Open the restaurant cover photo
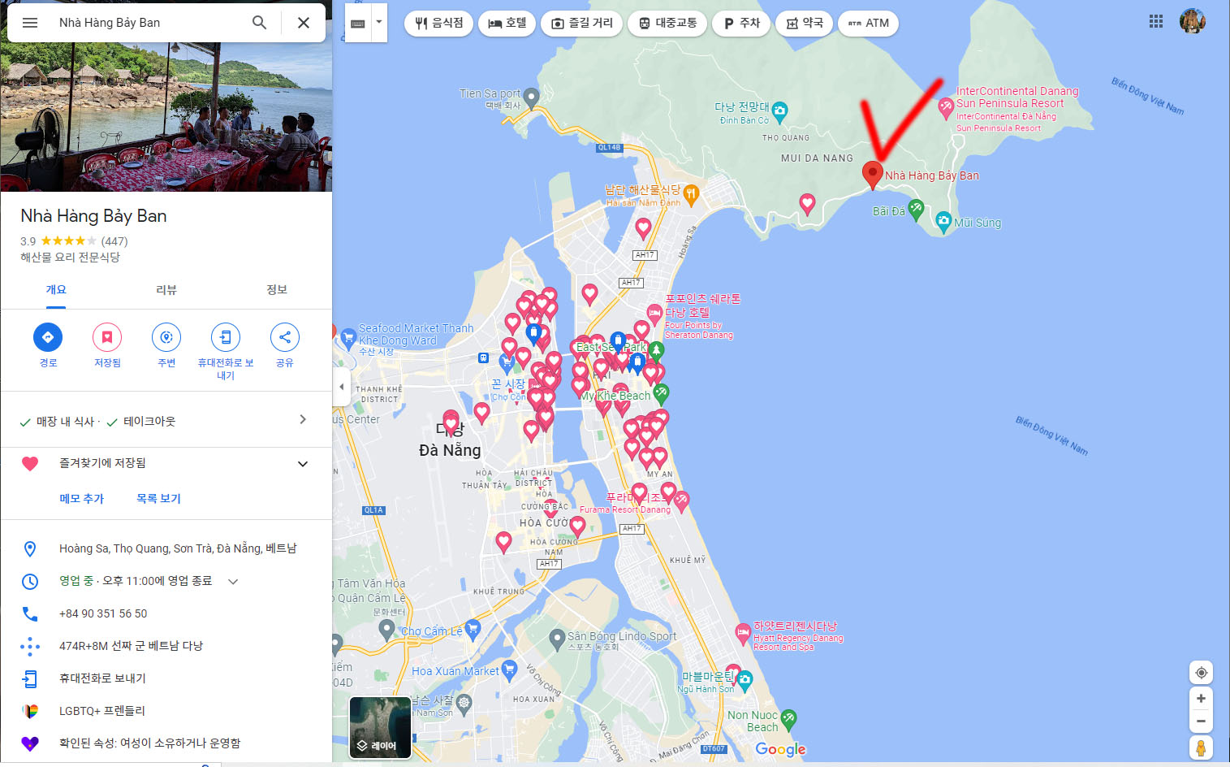 coord(166,117)
